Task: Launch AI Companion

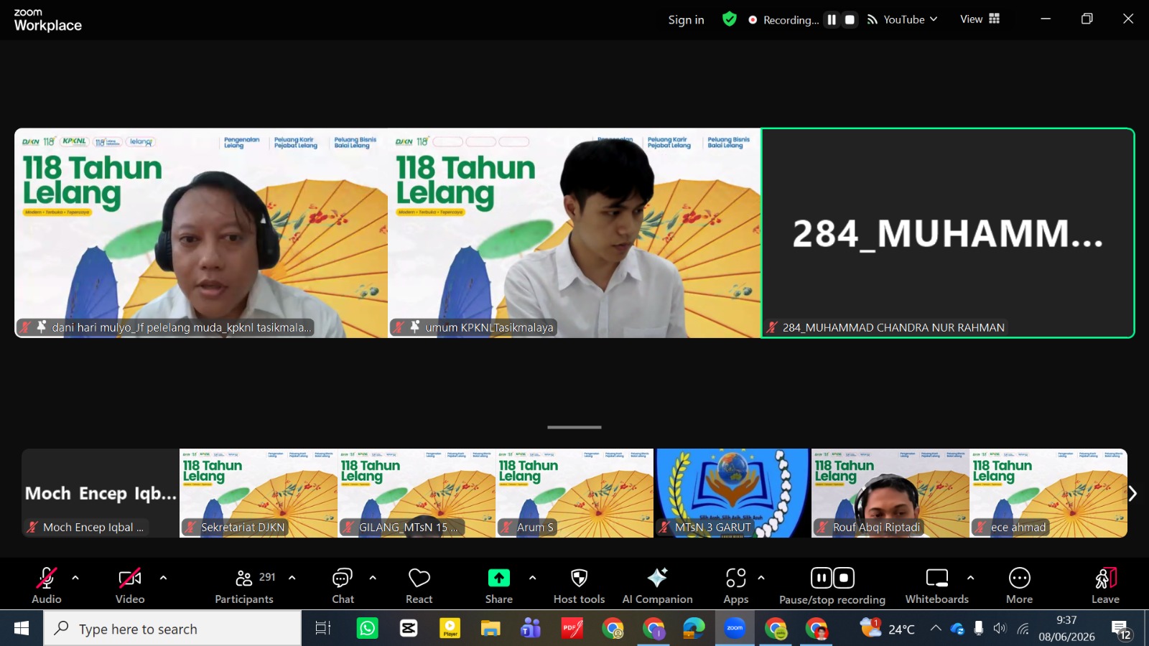Action: [658, 586]
